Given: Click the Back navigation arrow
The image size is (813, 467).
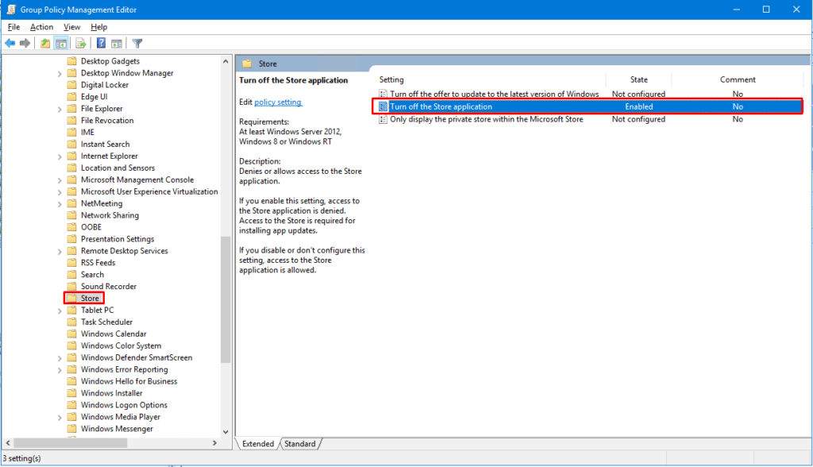Looking at the screenshot, I should tap(10, 43).
